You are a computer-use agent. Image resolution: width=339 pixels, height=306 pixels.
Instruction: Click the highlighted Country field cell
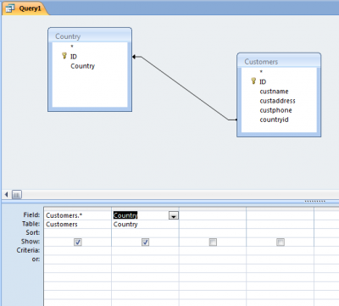coord(145,215)
